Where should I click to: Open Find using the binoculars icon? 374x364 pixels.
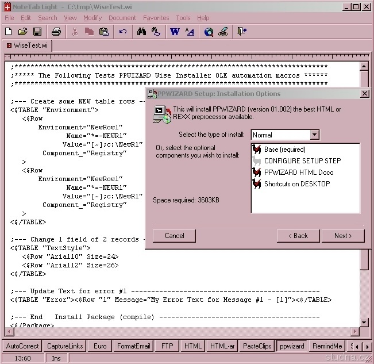tap(142, 32)
